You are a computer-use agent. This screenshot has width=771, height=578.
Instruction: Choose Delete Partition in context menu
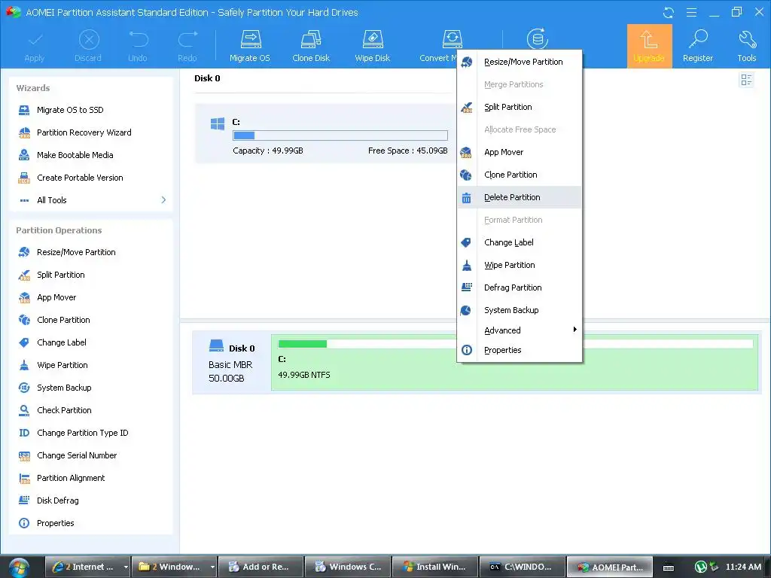click(x=520, y=198)
